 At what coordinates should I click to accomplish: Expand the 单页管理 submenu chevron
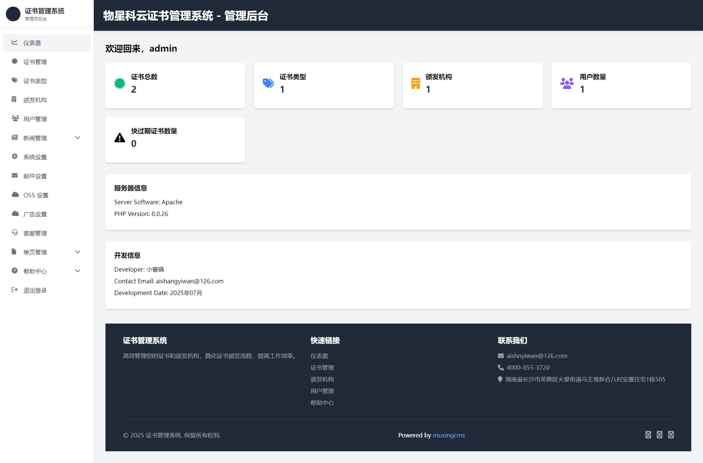point(78,252)
